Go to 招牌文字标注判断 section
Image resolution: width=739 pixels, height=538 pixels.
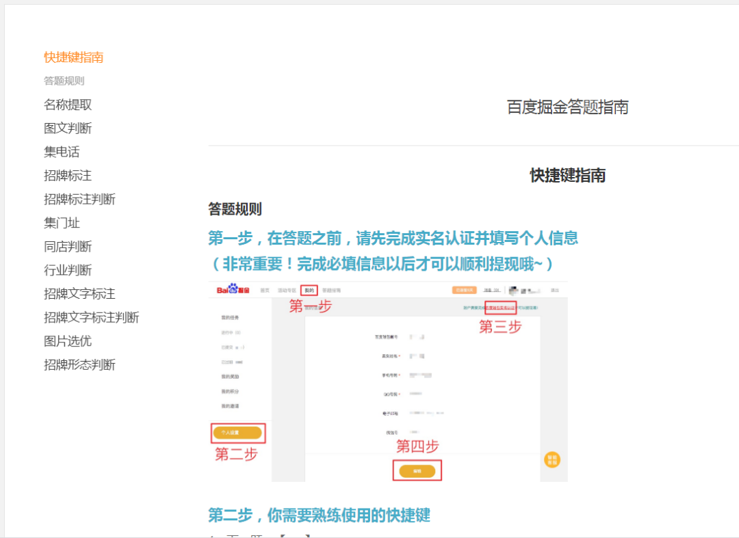[92, 317]
